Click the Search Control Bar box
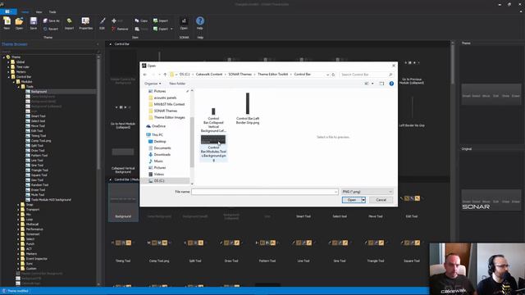The width and height of the screenshot is (525, 295). [x=367, y=75]
